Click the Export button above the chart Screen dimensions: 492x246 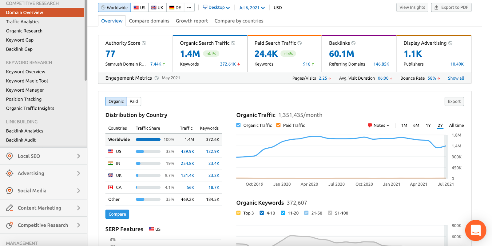tap(454, 101)
